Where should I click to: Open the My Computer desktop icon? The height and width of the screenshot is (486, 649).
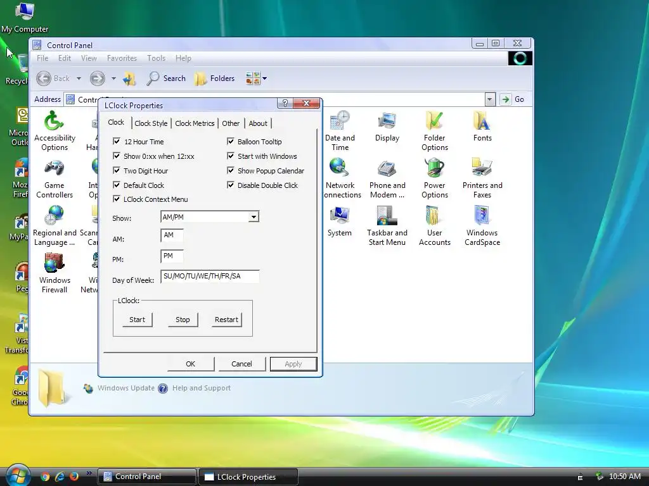(x=25, y=17)
